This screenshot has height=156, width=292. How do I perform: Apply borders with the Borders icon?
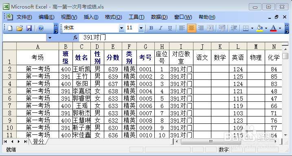coord(246,28)
